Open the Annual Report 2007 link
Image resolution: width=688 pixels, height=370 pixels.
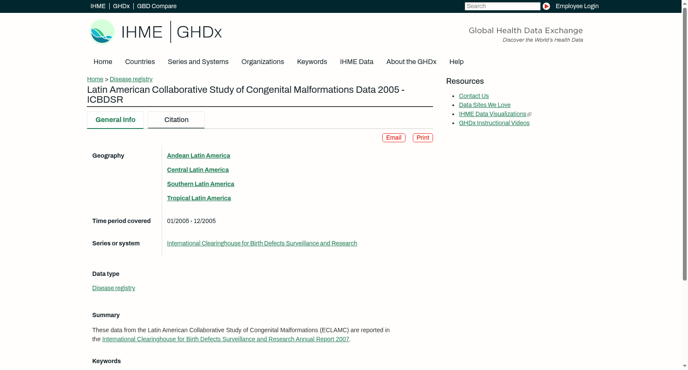[x=226, y=339]
